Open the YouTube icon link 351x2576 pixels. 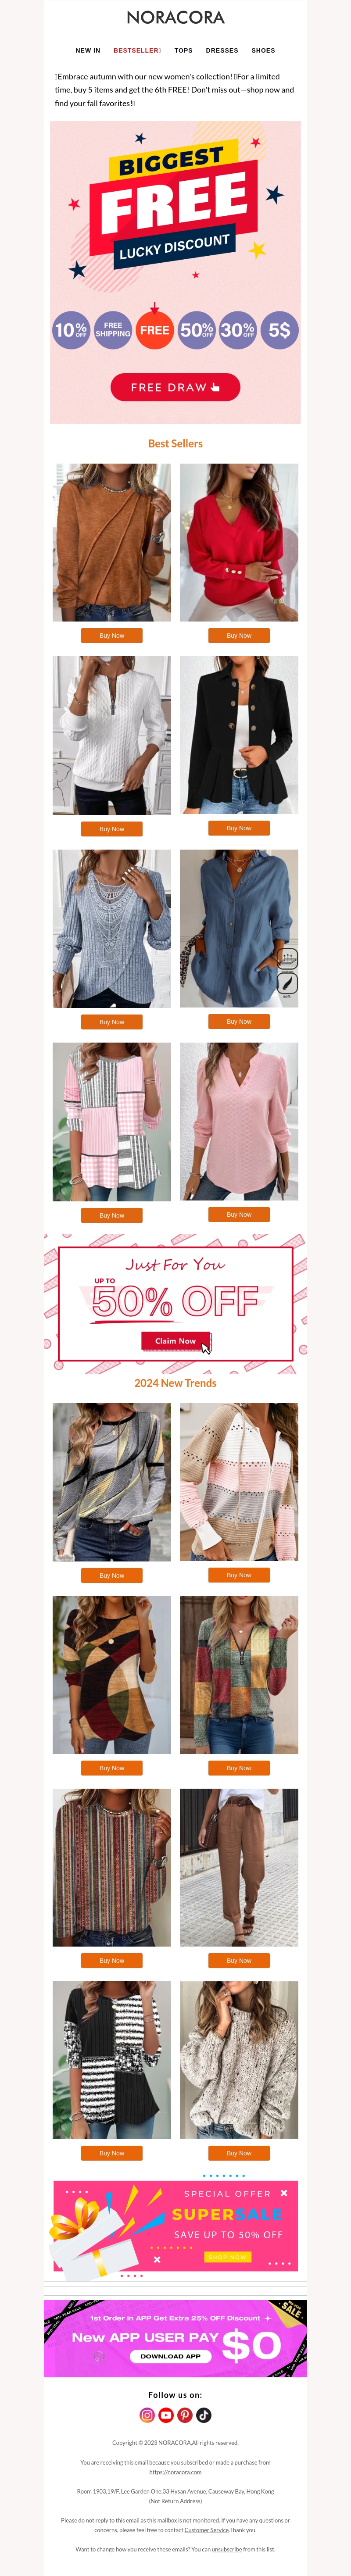166,2414
